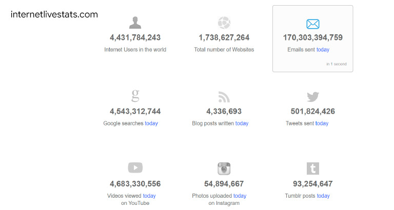Click the Instagram camera icon

[x=224, y=169]
